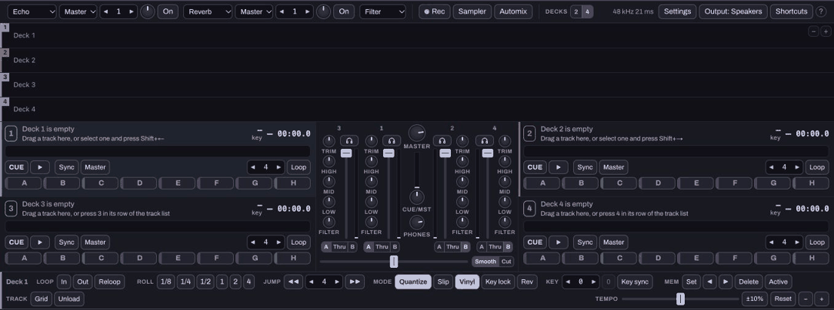Toggle Key lock

click(499, 282)
